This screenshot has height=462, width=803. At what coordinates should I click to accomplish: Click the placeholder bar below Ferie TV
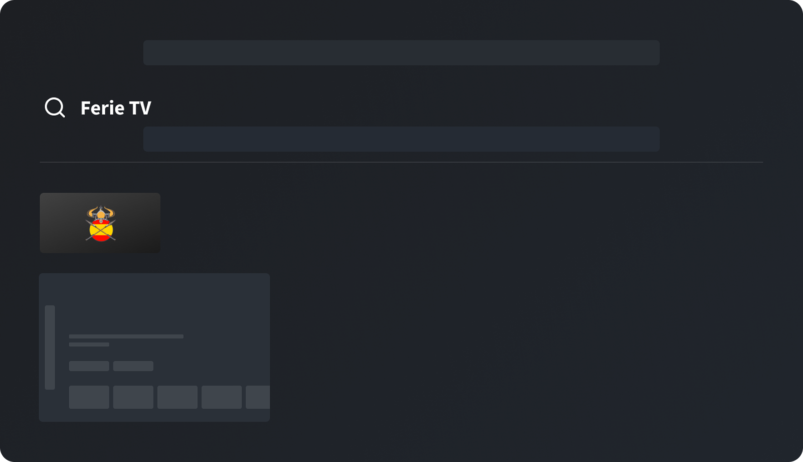(401, 139)
